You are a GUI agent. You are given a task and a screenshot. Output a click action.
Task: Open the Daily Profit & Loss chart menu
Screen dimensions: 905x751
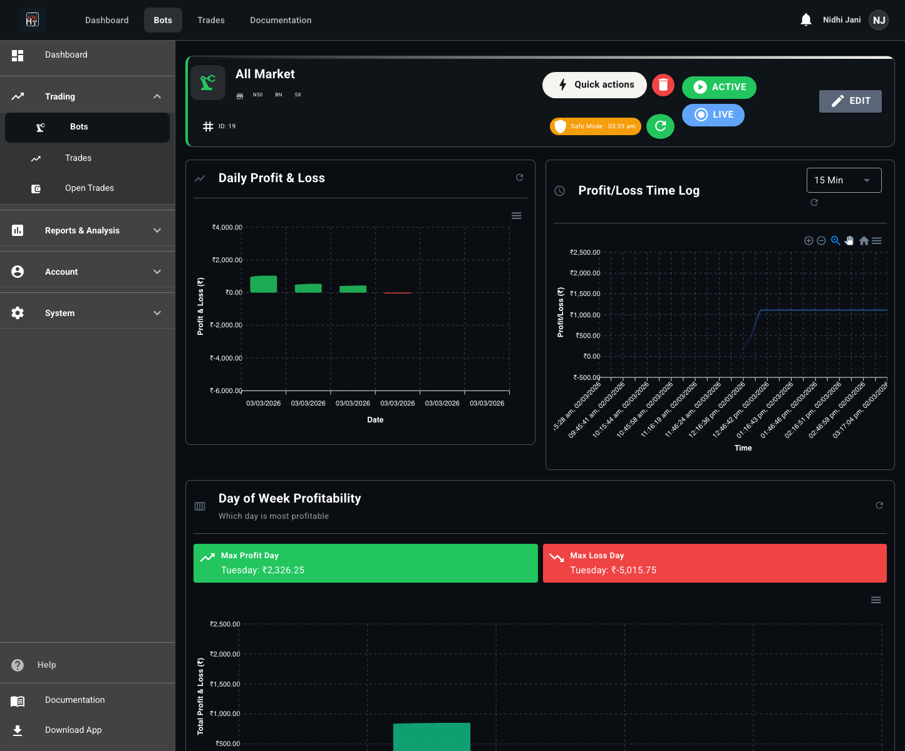[x=516, y=216]
